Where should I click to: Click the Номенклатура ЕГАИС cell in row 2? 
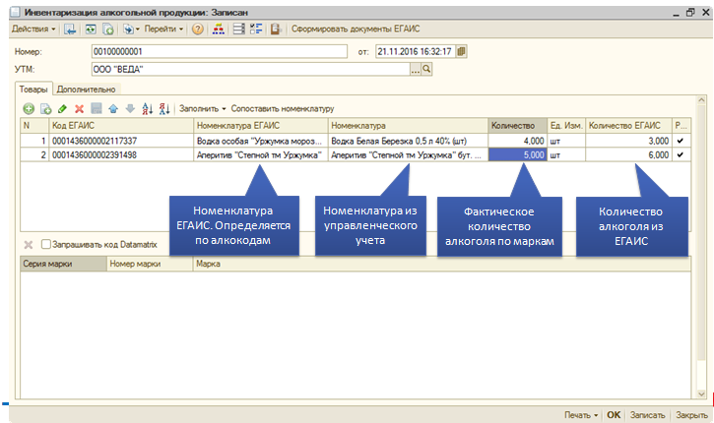[x=261, y=155]
